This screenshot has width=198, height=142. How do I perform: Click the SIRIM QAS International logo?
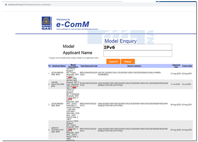click(47, 23)
